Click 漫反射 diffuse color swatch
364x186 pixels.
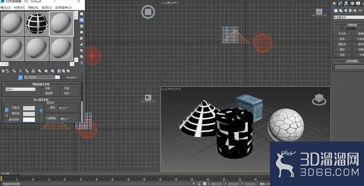pyautogui.click(x=29, y=114)
